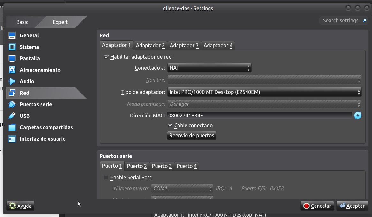The height and width of the screenshot is (217, 372).
Task: Open the Pantalla display icon
Action: click(x=12, y=58)
